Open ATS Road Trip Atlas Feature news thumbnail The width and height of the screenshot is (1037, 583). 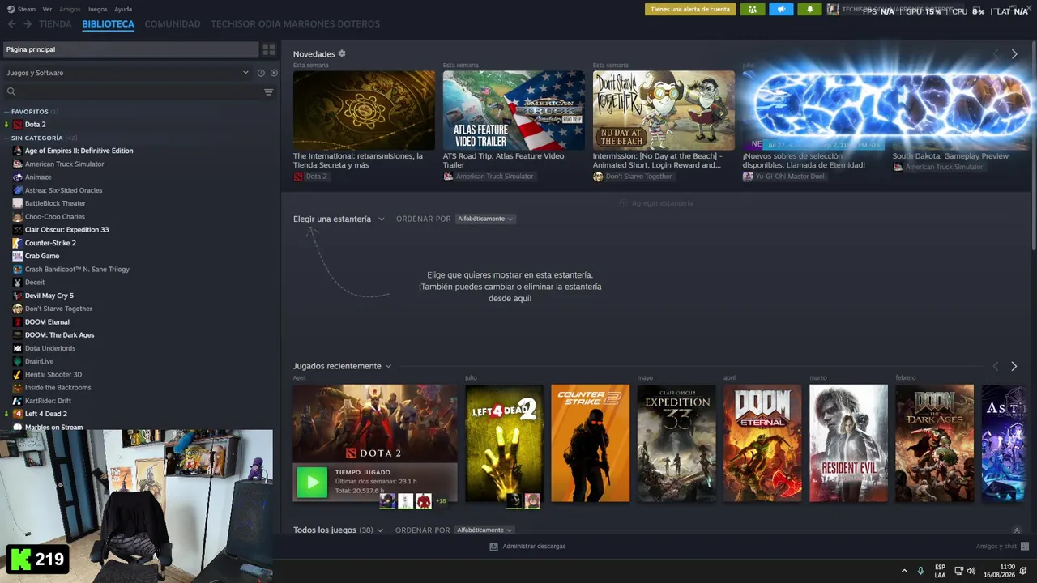(x=514, y=110)
